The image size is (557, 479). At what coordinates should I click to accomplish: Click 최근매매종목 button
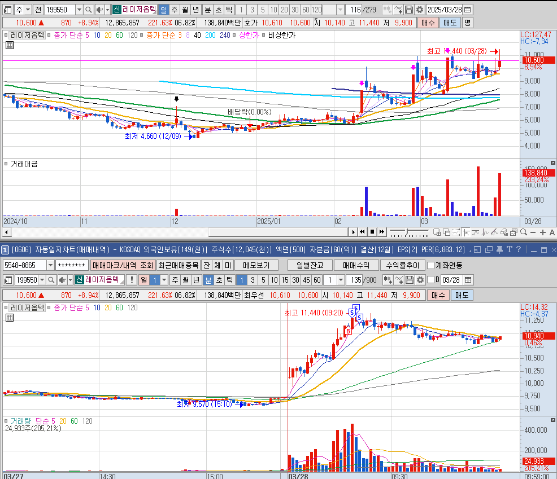(179, 265)
